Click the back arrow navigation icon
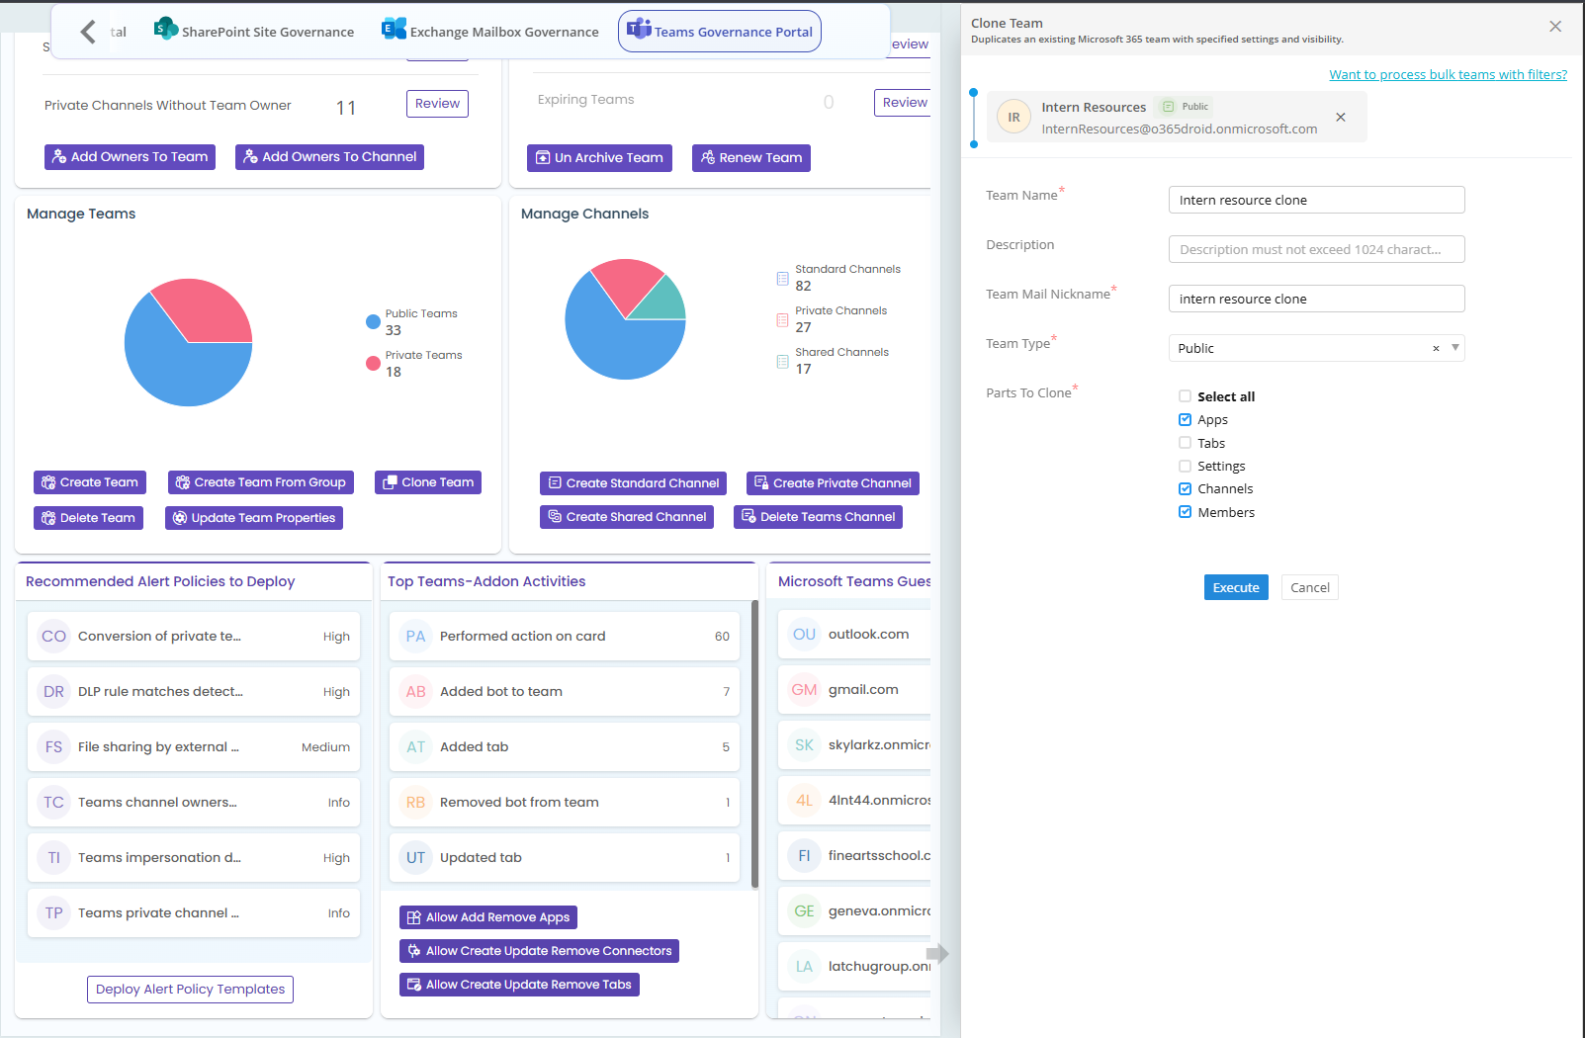The width and height of the screenshot is (1585, 1038). click(87, 31)
